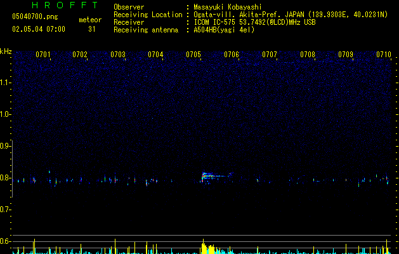
Task: Click the 0.9 kHz axis label
Action: tap(5, 146)
